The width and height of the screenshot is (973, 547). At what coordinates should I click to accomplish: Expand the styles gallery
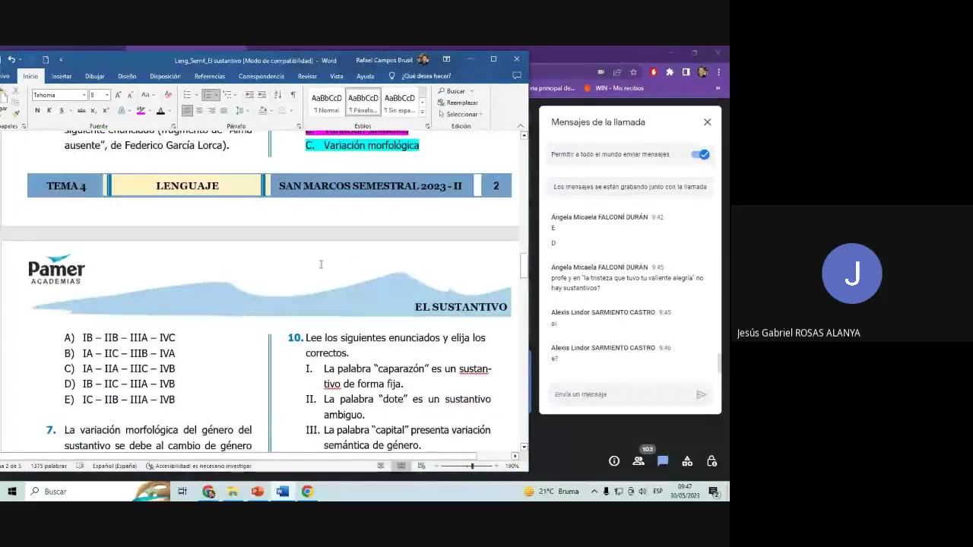(423, 111)
